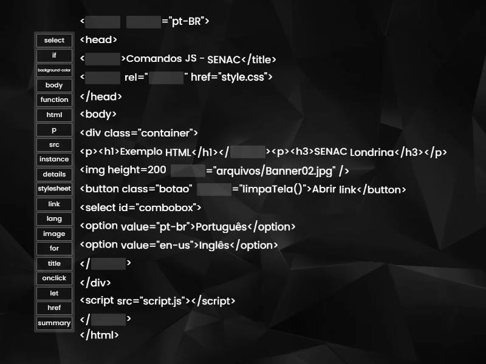The image size is (486, 364).
Task: Choose the "link" word tile
Action: pyautogui.click(x=53, y=204)
